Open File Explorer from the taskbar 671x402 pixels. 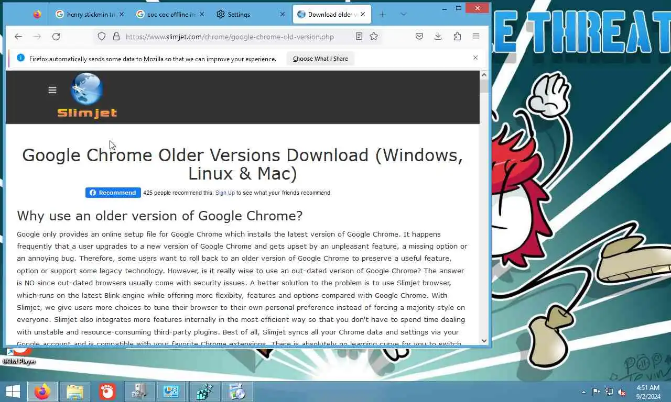[x=75, y=392]
